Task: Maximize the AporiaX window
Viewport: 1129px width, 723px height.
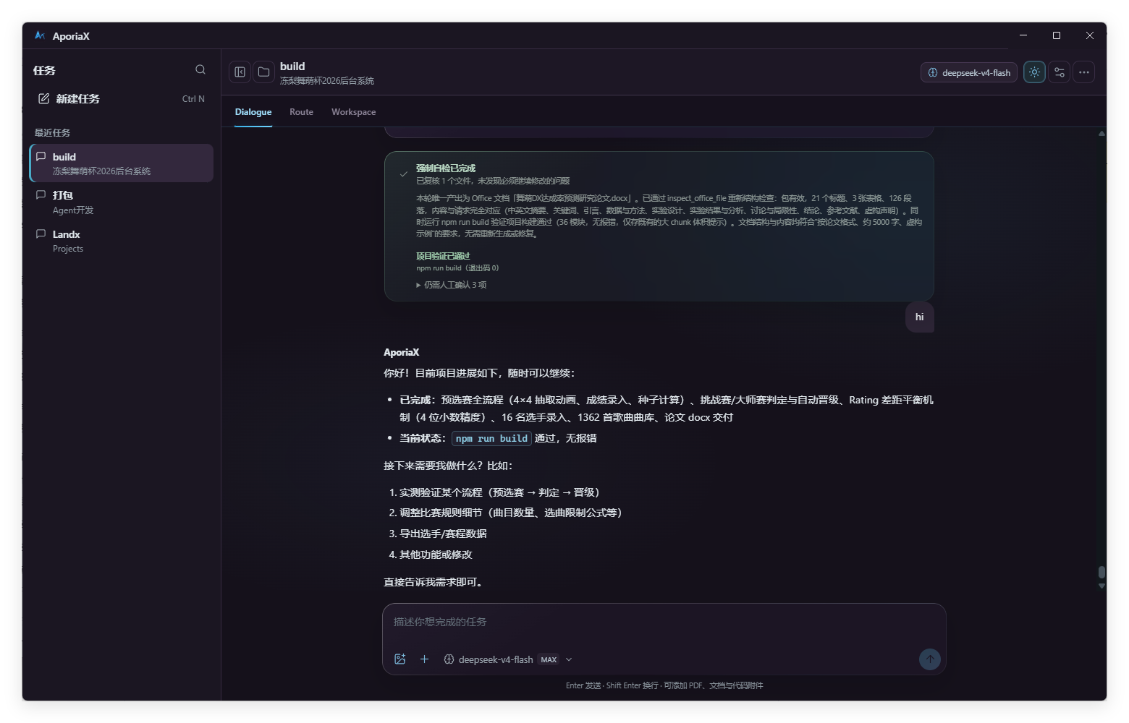Action: pyautogui.click(x=1057, y=35)
